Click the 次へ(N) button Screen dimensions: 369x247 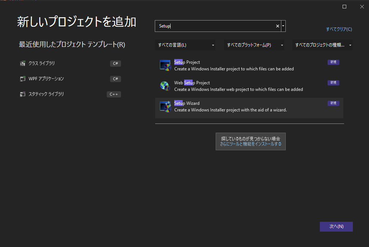point(336,226)
